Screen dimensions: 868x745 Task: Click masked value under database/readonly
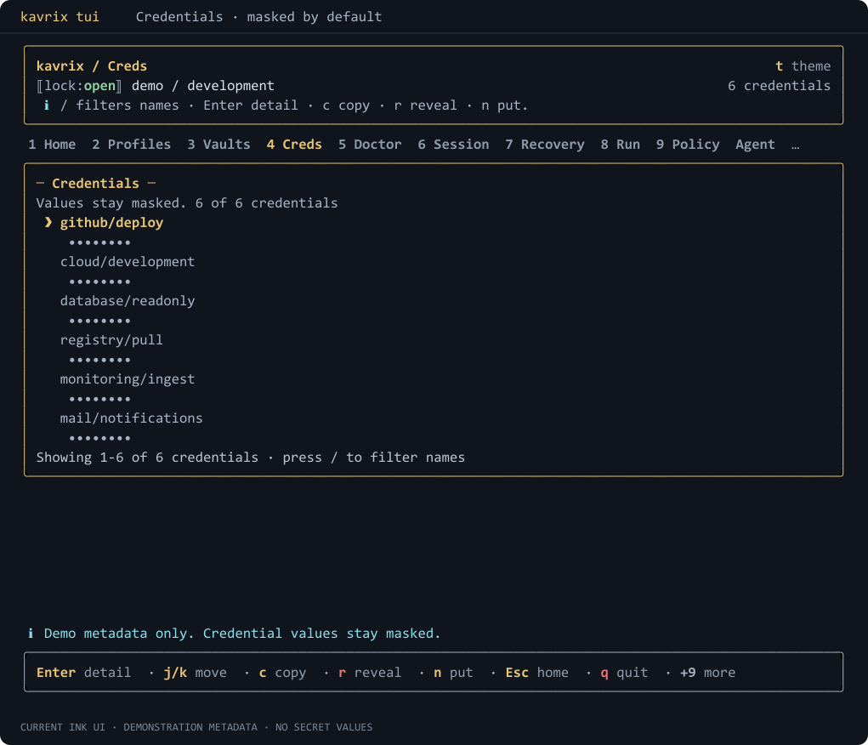tap(99, 321)
